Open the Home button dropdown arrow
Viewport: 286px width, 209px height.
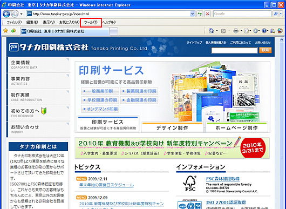pyautogui.click(x=217, y=31)
